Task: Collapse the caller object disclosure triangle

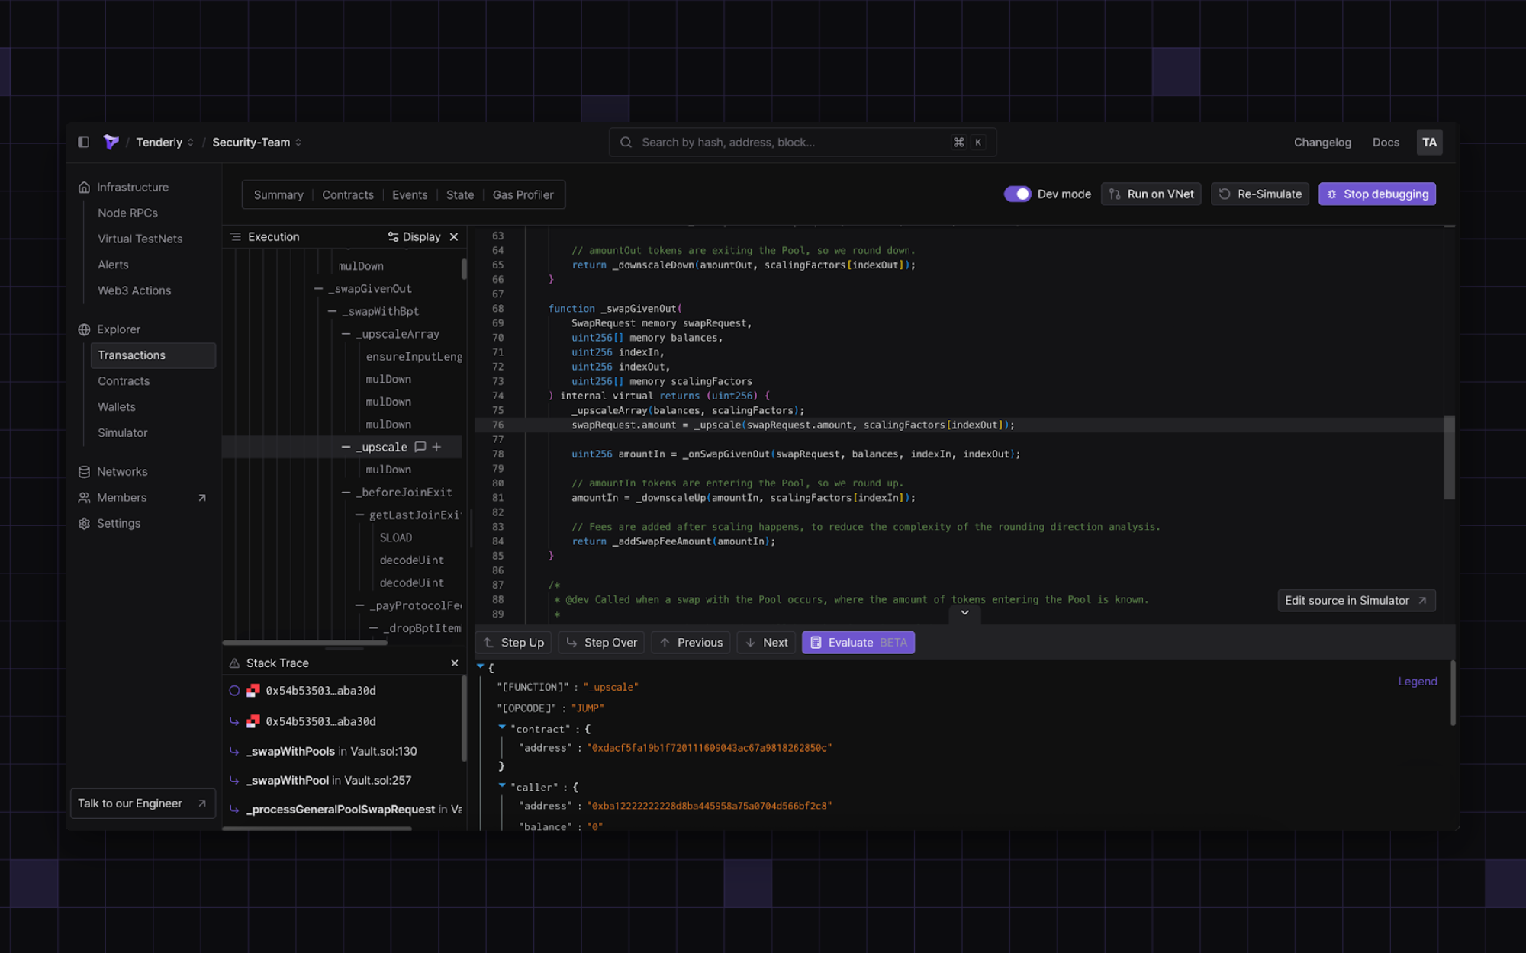Action: pos(502,786)
